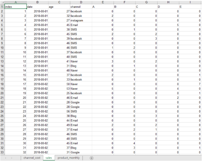This screenshot has height=161, width=206.
Task: Select column H header
Action: click(168, 2)
